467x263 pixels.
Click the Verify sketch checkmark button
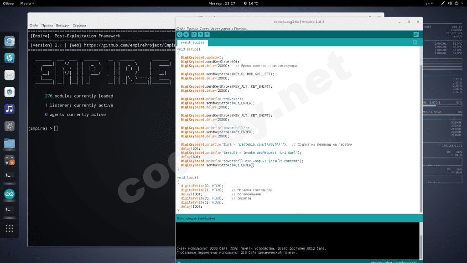point(180,35)
